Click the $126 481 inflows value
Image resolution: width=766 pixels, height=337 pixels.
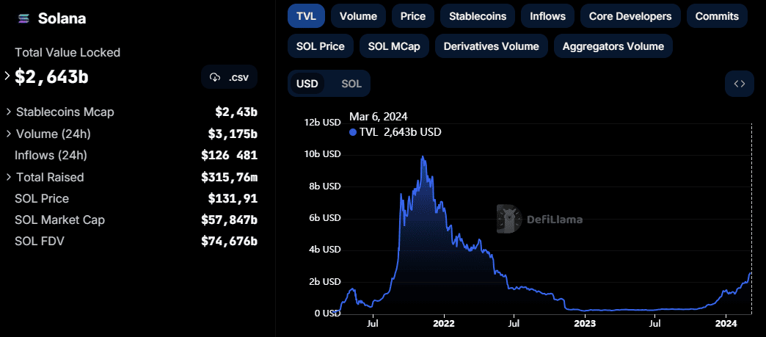229,155
